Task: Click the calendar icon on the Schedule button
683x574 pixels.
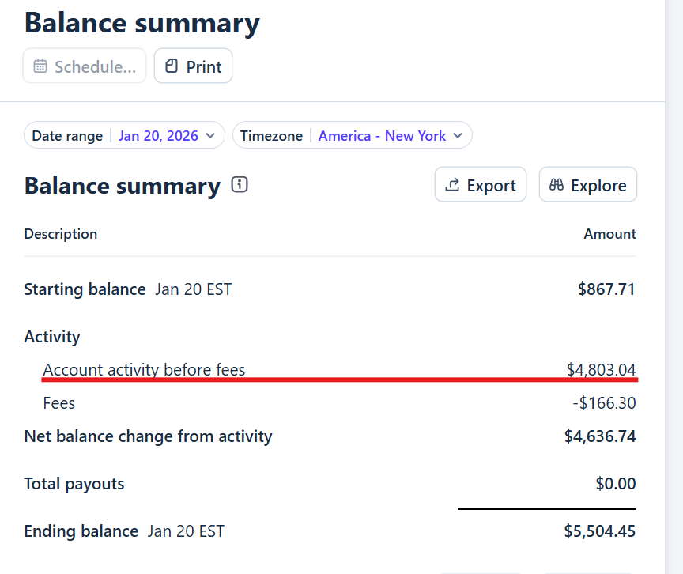Action: tap(40, 66)
